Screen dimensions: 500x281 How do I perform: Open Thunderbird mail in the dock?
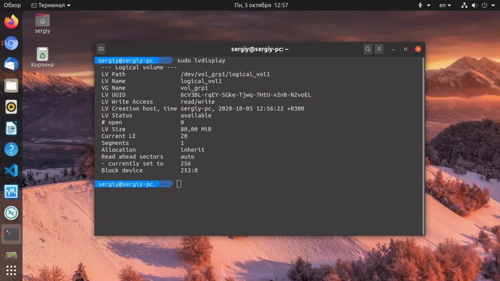click(x=11, y=64)
